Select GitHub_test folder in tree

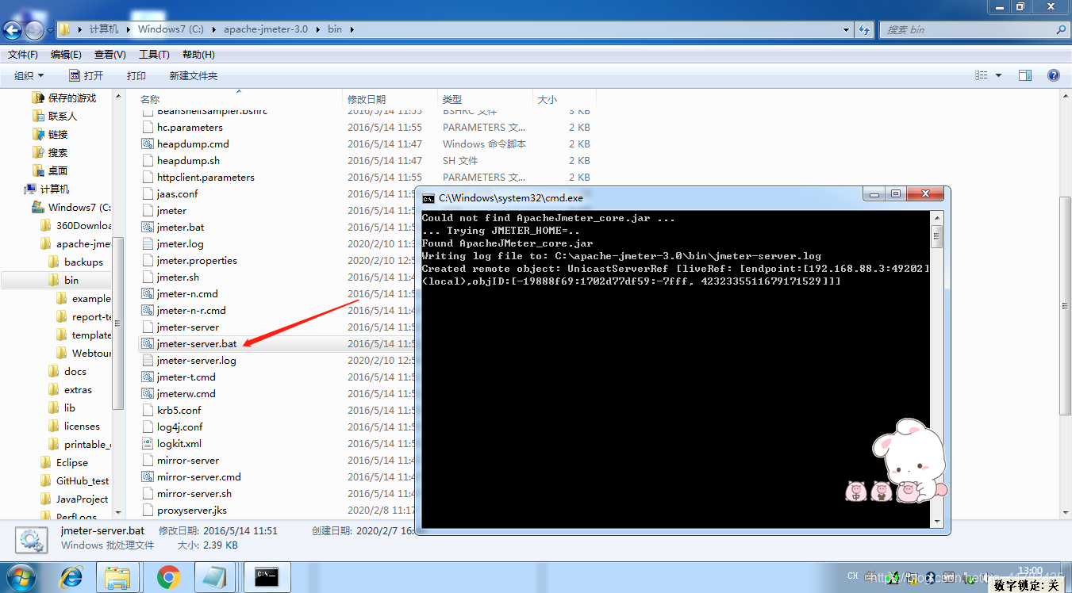pos(83,480)
